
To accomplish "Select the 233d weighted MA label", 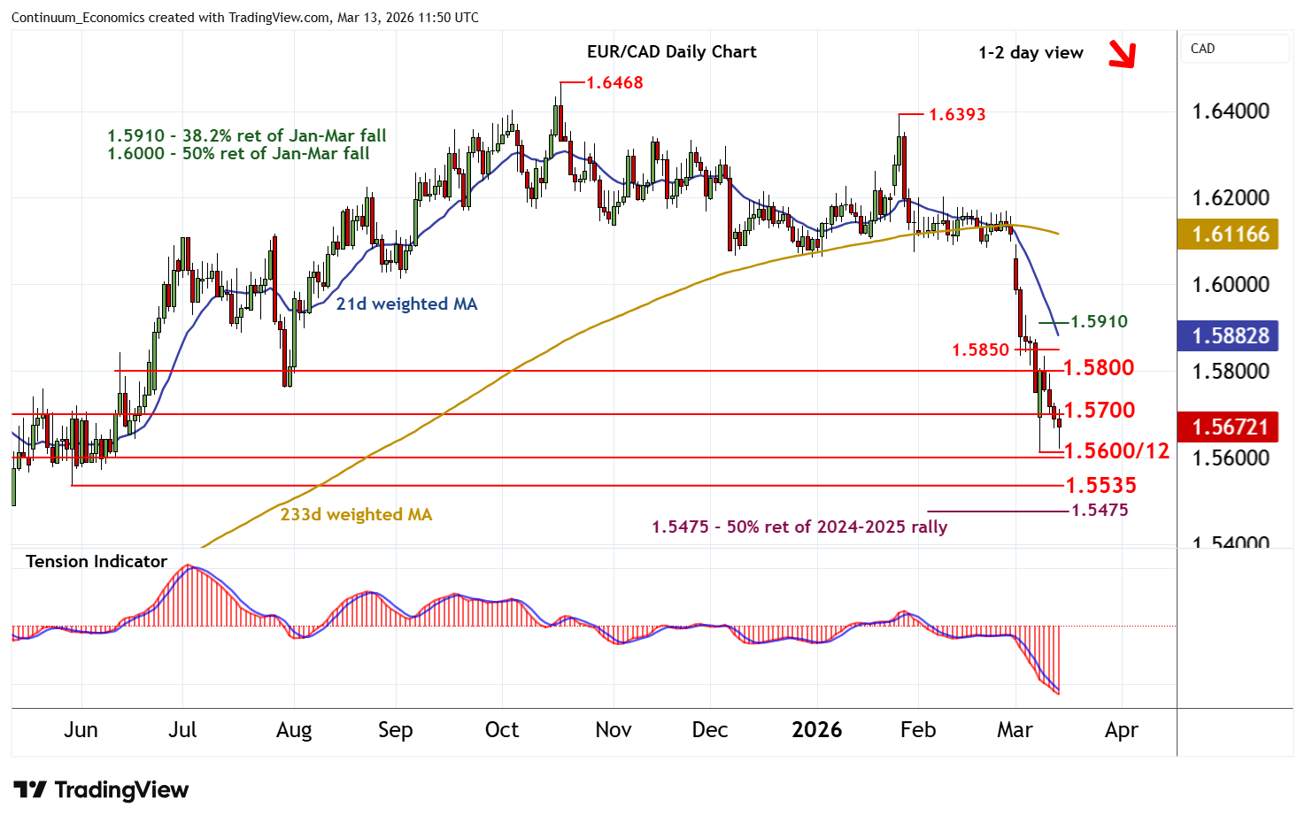I will (356, 514).
